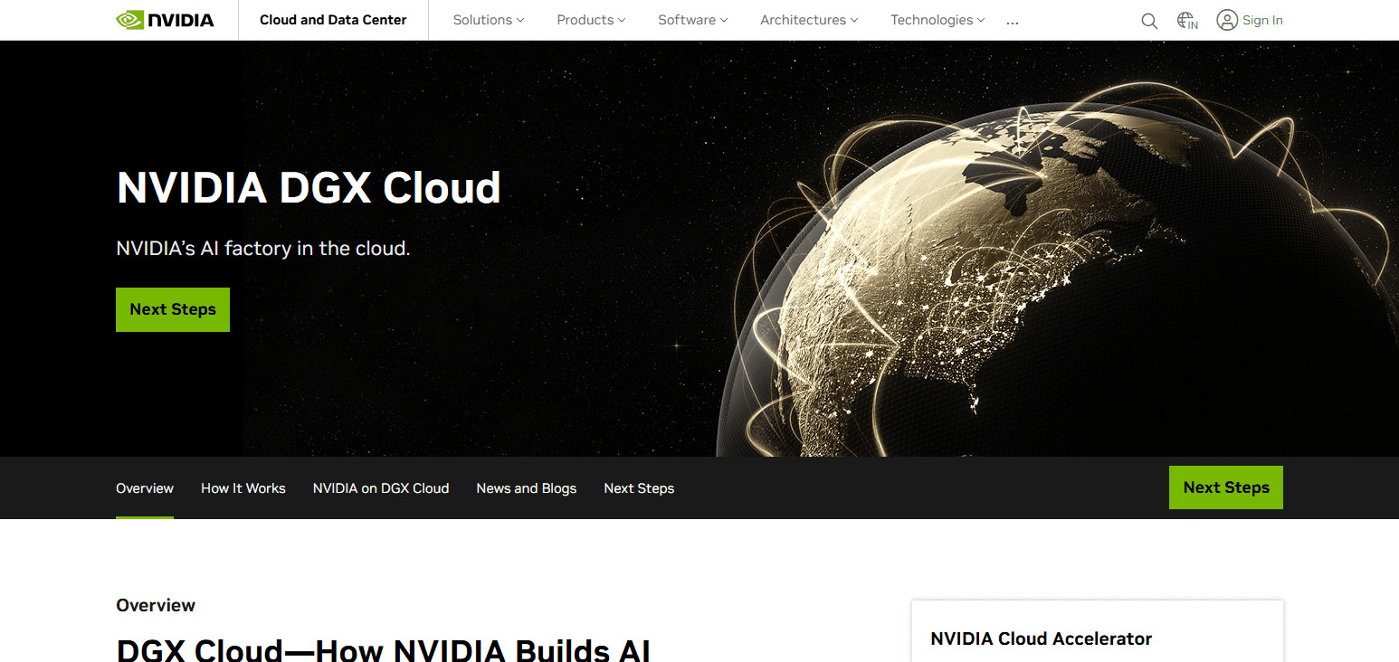
Task: Select the Next Steps tab link
Action: click(x=639, y=488)
